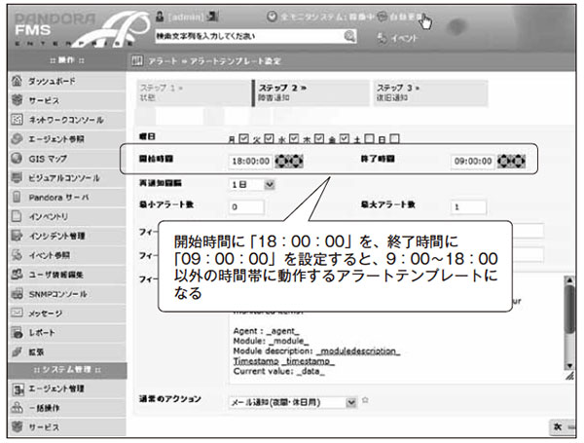Uncheck the 水 (Wednesday) checkbox
Image resolution: width=584 pixels, height=443 pixels.
(x=294, y=138)
